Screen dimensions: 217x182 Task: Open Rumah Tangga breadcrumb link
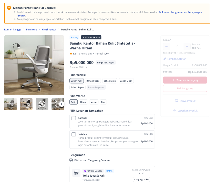pyautogui.click(x=13, y=29)
